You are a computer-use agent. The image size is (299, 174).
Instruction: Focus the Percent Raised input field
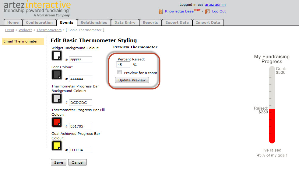(123, 65)
